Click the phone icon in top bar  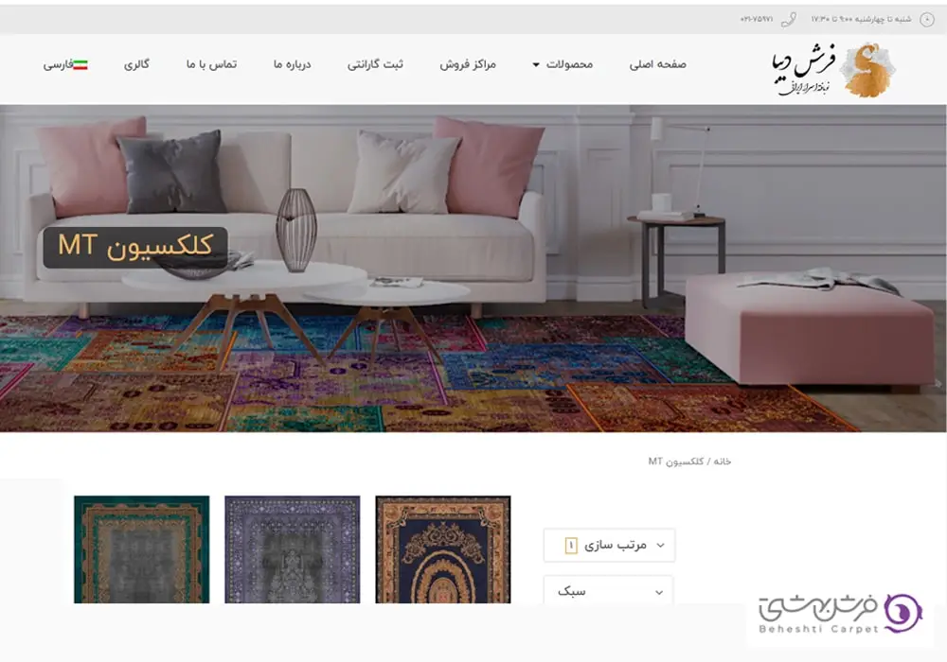(788, 19)
